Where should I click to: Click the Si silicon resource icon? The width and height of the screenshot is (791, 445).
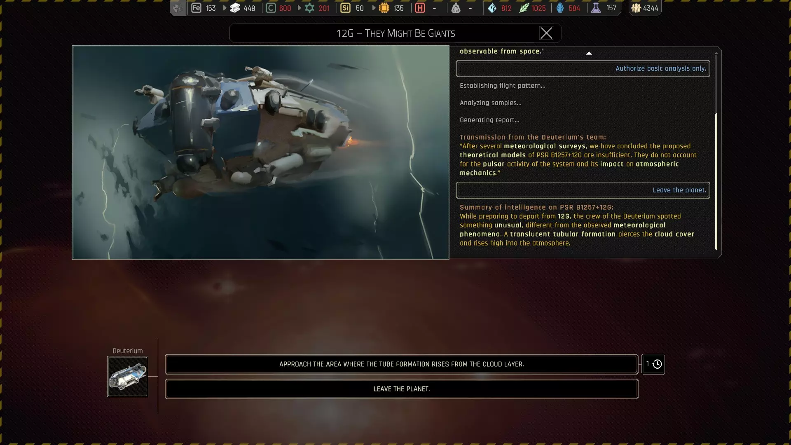[345, 8]
